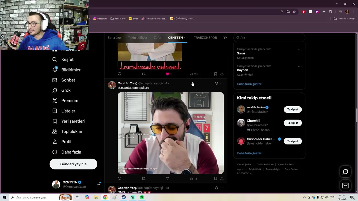
Task: Open Gizlilik Politikası footer link
Action: coord(265,164)
